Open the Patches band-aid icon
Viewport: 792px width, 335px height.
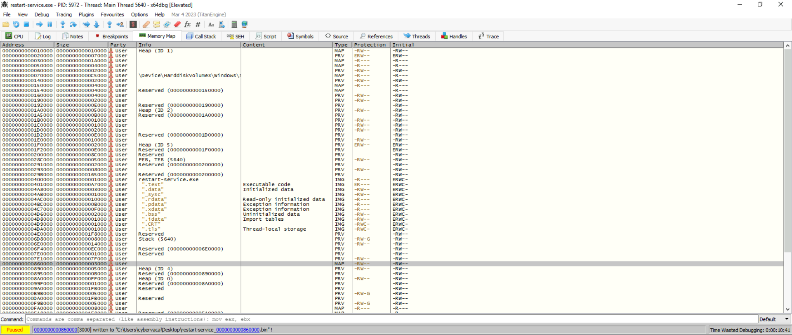(146, 25)
